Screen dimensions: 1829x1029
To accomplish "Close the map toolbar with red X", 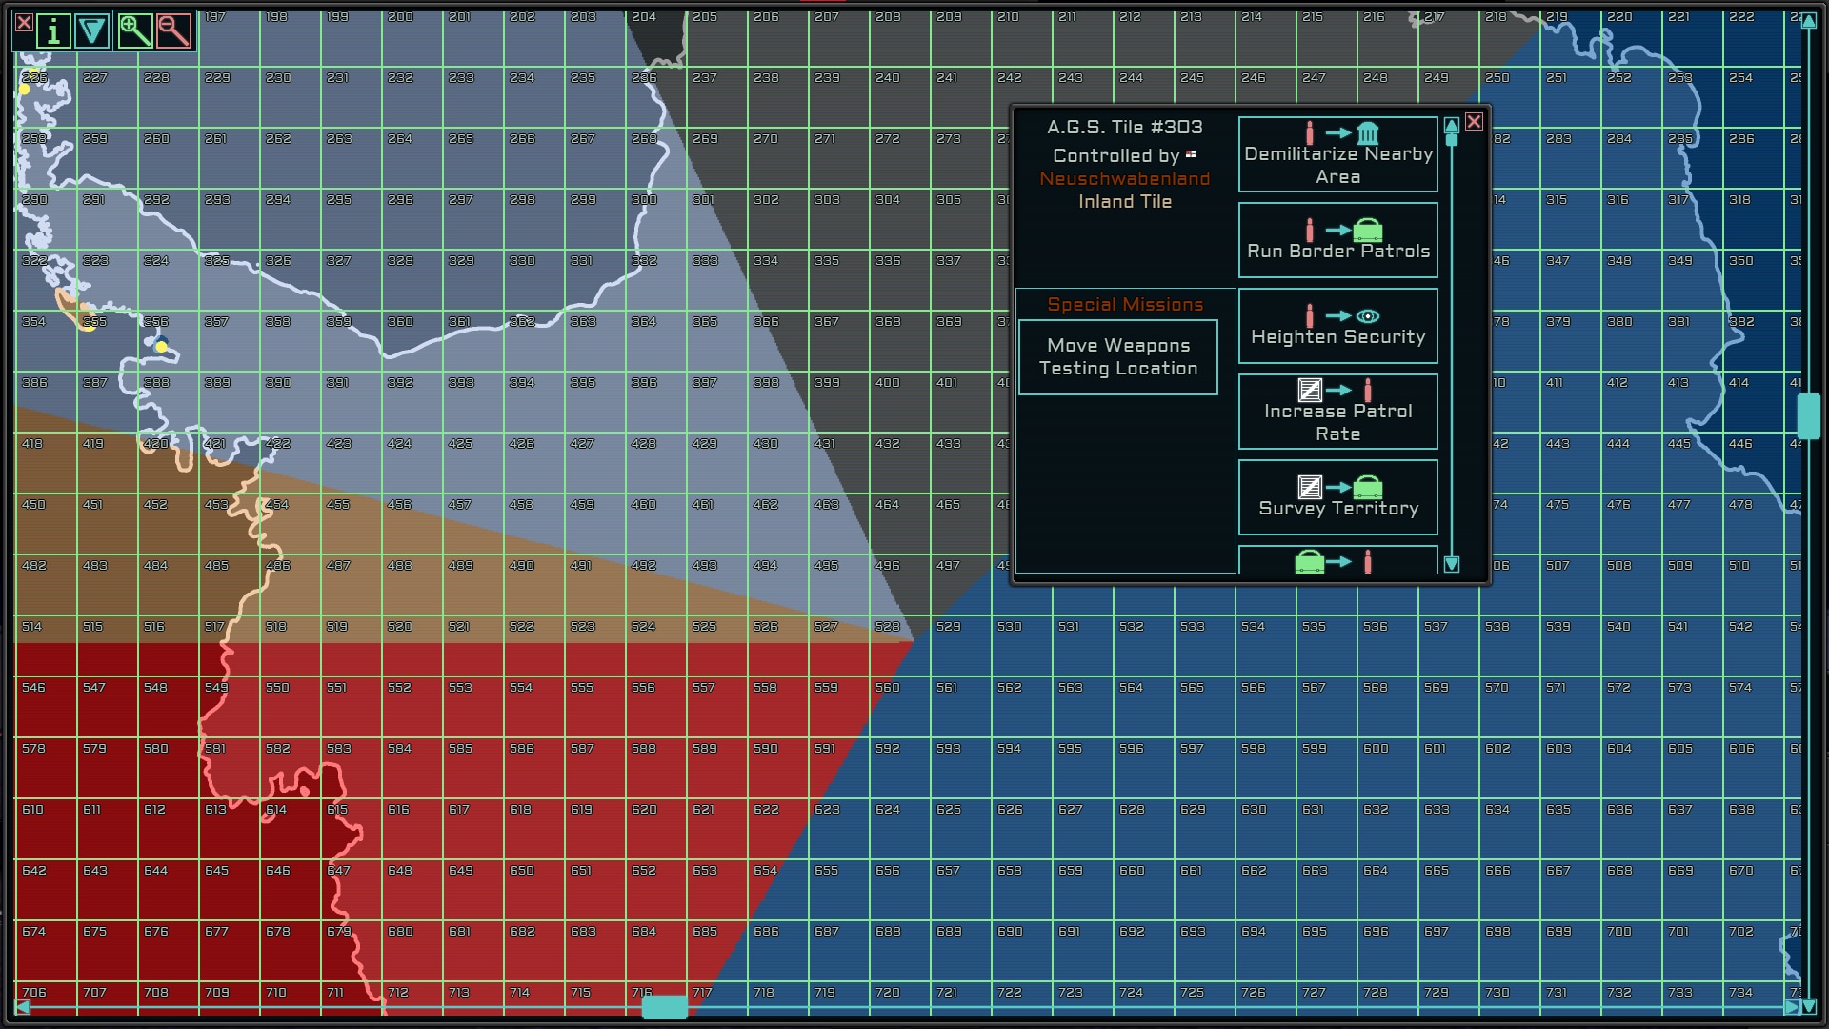I will click(x=24, y=23).
